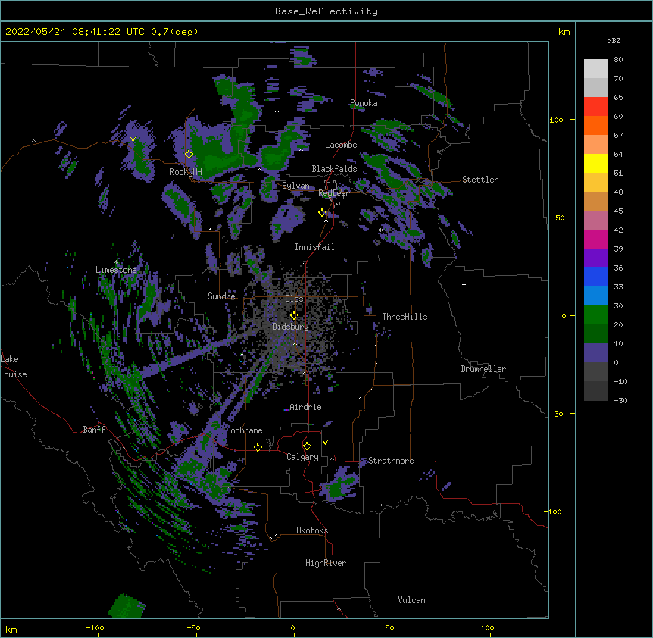Click the RedDeer city label
The height and width of the screenshot is (638, 653).
tap(333, 193)
